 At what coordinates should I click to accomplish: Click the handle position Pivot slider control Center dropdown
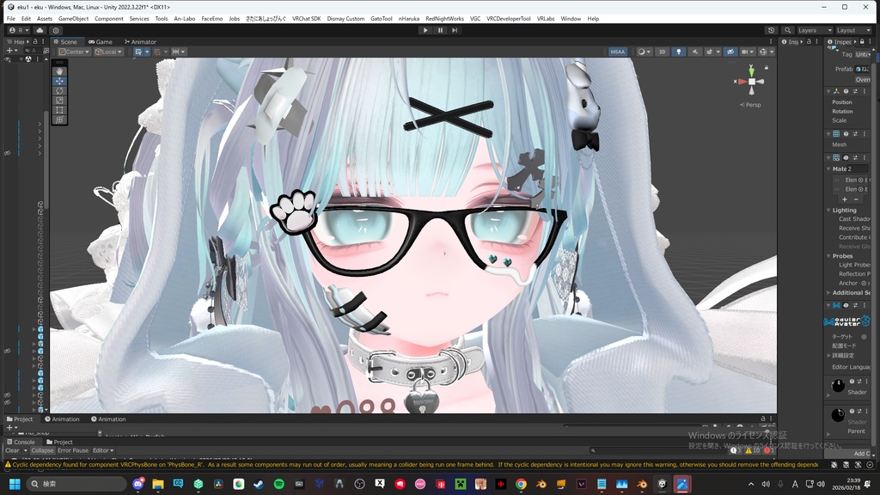click(74, 51)
